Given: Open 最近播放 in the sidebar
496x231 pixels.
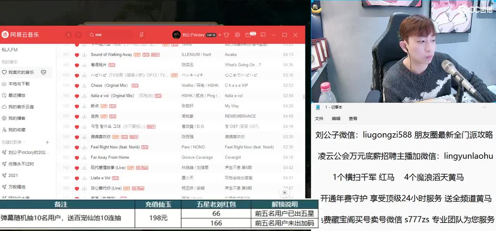Looking at the screenshot, I should pos(17,95).
